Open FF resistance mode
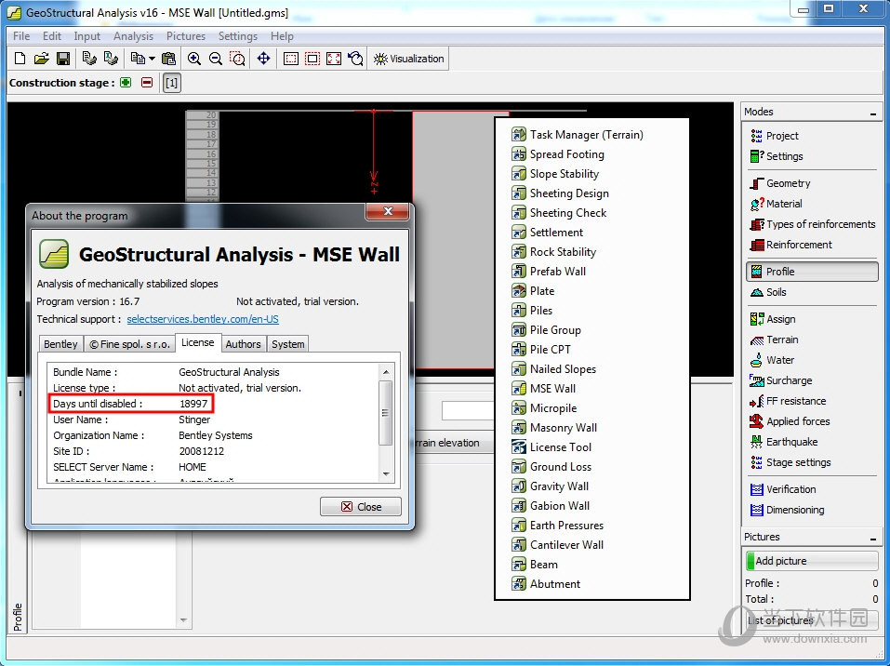Screen dimensions: 890x666 coord(788,401)
